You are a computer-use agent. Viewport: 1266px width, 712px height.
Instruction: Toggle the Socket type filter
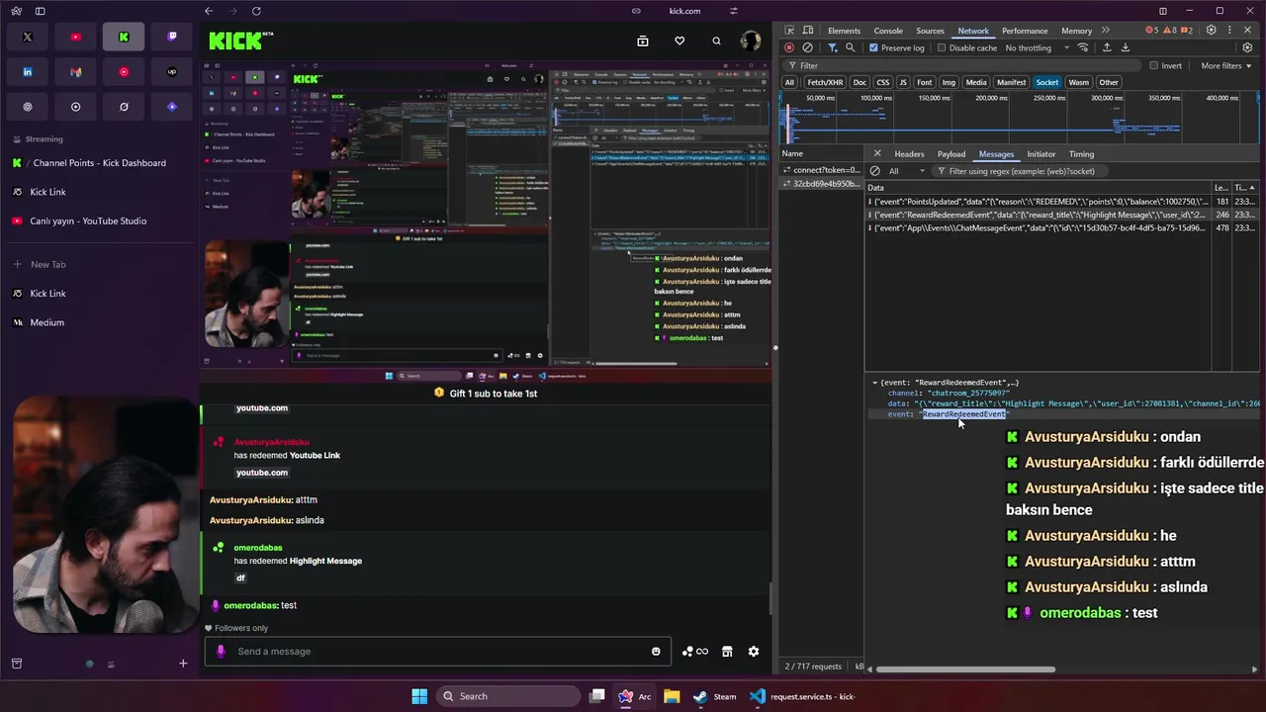1047,82
